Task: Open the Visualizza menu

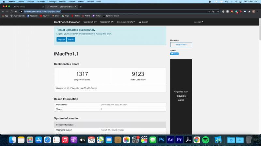Action: 40,2
